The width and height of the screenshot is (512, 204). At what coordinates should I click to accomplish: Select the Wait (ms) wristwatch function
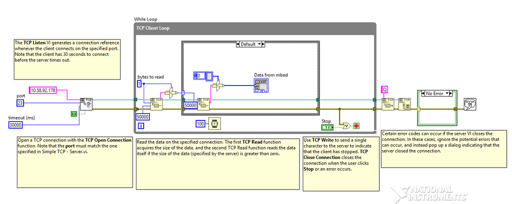pyautogui.click(x=214, y=124)
